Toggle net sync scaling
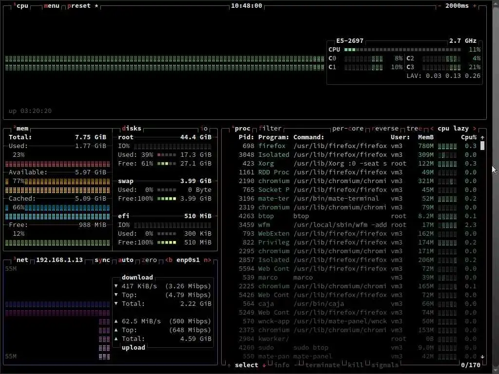The image size is (499, 374). (102, 260)
